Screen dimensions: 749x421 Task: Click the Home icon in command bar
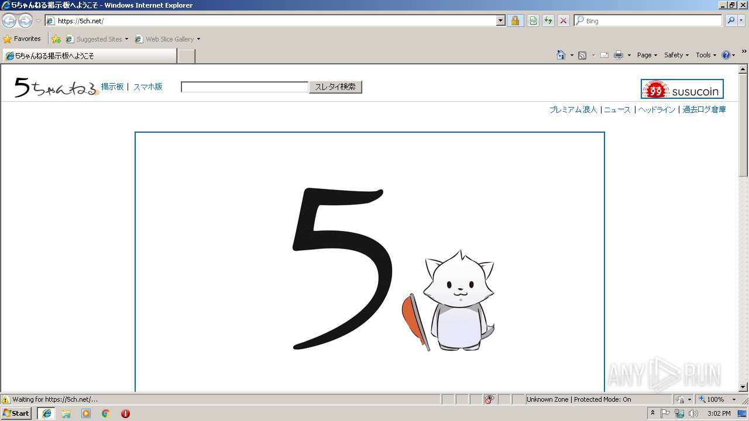tap(561, 55)
